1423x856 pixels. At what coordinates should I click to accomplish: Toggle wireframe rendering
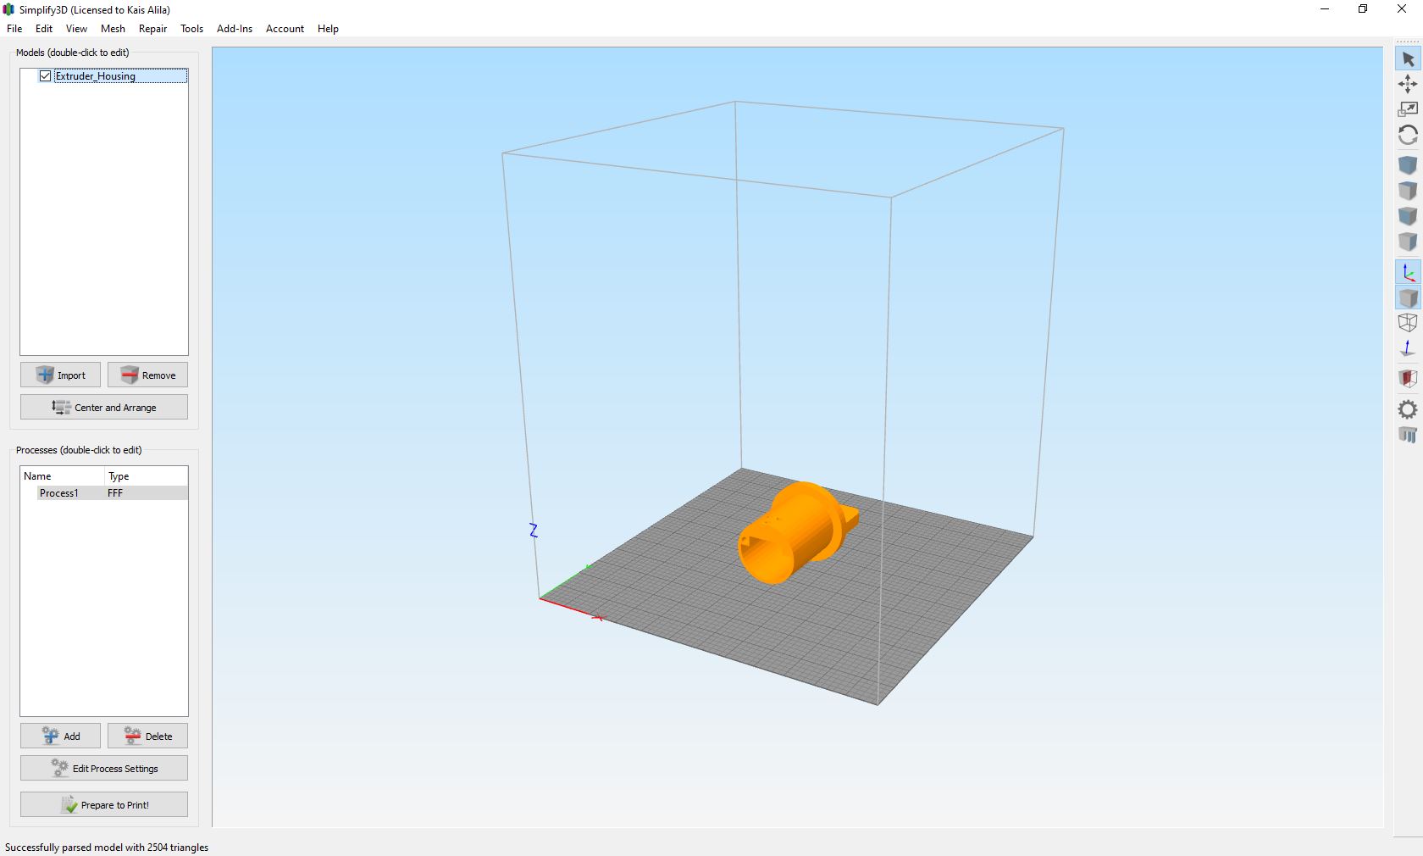pos(1408,323)
